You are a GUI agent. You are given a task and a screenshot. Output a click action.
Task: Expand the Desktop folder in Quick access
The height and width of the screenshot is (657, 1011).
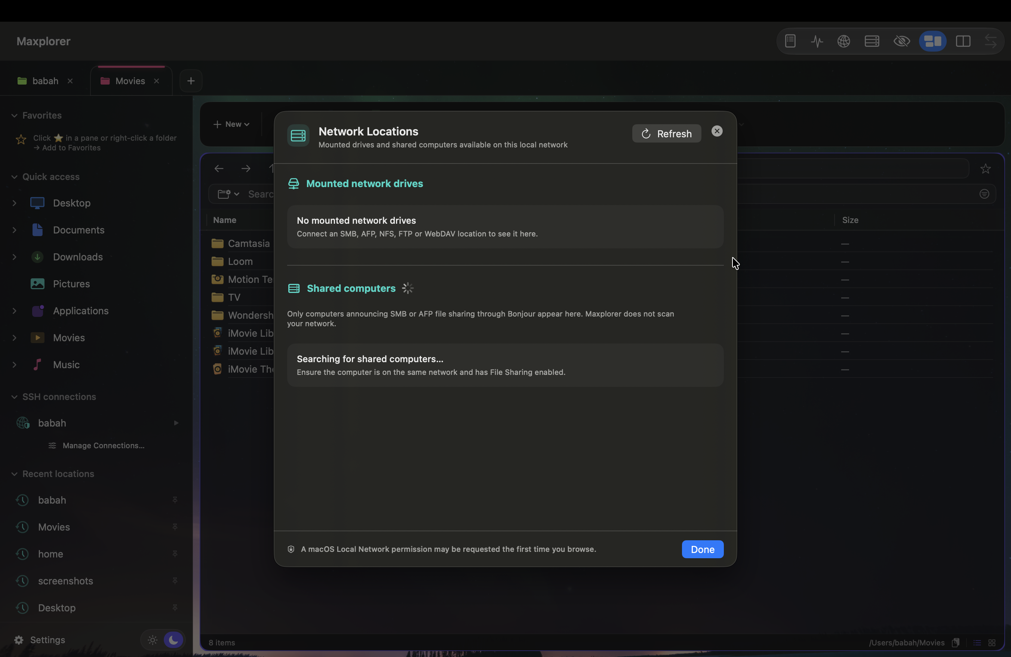tap(15, 203)
